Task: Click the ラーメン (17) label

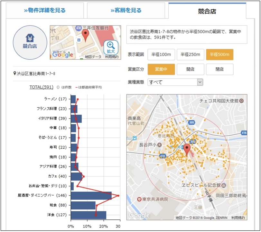Action: pos(55,99)
